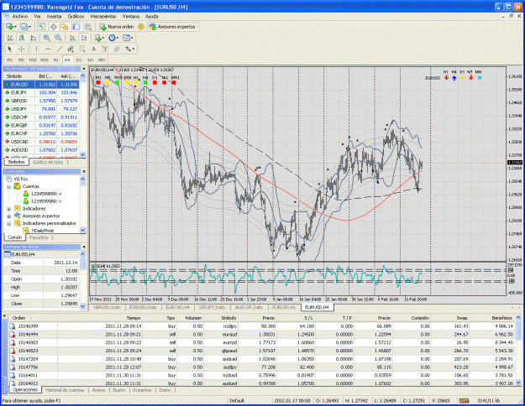Viewport: 525px width, 406px height.
Task: Open the Archivo menu
Action: pyautogui.click(x=20, y=16)
